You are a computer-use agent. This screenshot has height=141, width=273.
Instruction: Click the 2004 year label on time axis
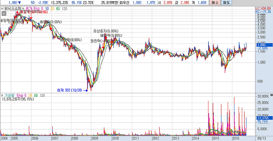[x=4, y=139]
